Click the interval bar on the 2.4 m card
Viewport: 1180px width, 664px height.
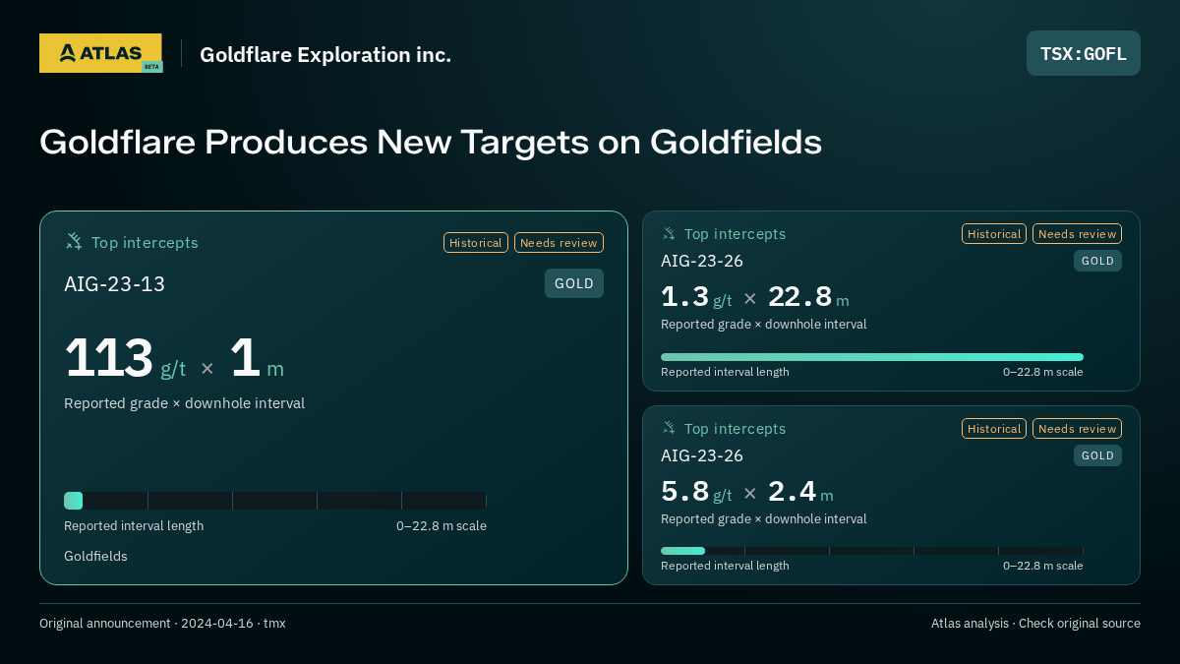(872, 551)
